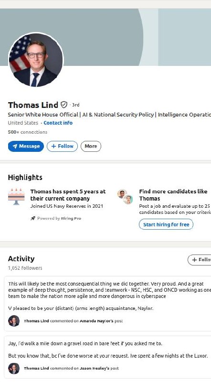Click Start hiring for free button
Image resolution: width=211 pixels, height=382 pixels.
click(x=166, y=224)
